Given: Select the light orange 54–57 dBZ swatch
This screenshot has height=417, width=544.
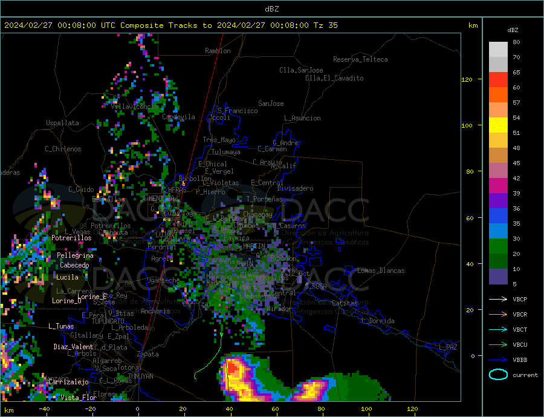Looking at the screenshot, I should pyautogui.click(x=498, y=110).
